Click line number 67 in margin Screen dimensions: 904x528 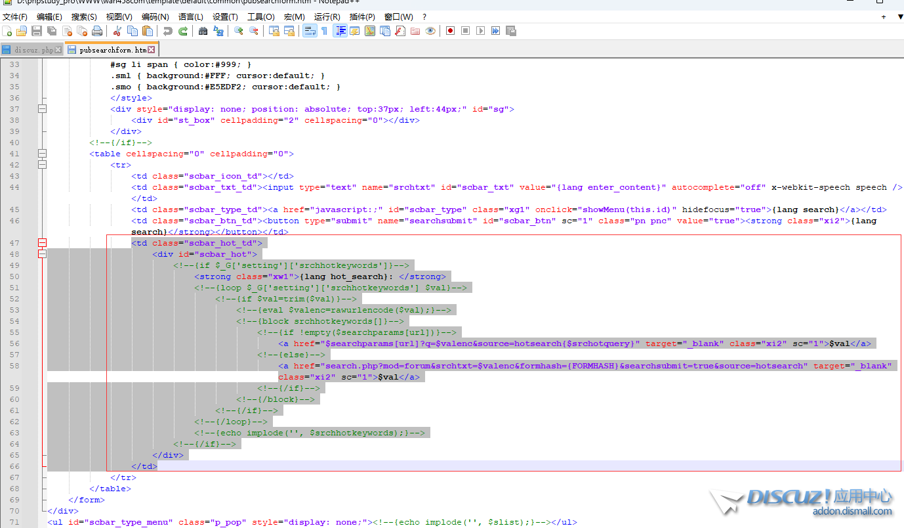pos(14,477)
